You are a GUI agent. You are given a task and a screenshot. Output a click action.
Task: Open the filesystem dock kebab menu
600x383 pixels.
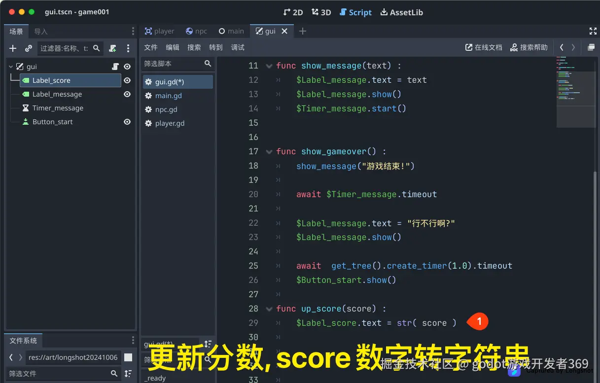click(133, 341)
